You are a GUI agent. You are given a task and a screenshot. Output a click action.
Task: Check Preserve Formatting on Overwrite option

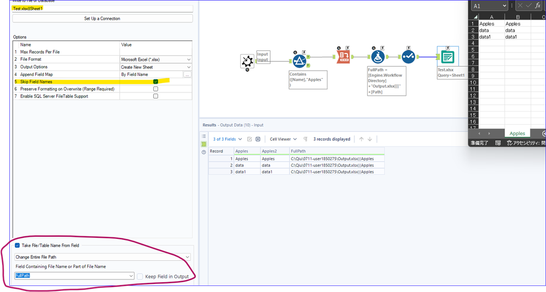(x=156, y=89)
